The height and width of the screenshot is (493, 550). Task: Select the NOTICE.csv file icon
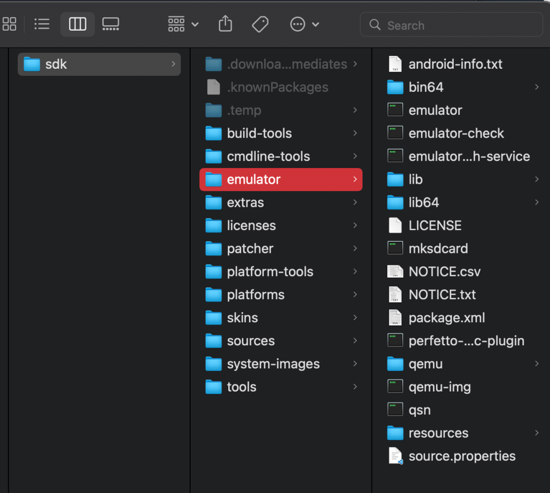(395, 272)
